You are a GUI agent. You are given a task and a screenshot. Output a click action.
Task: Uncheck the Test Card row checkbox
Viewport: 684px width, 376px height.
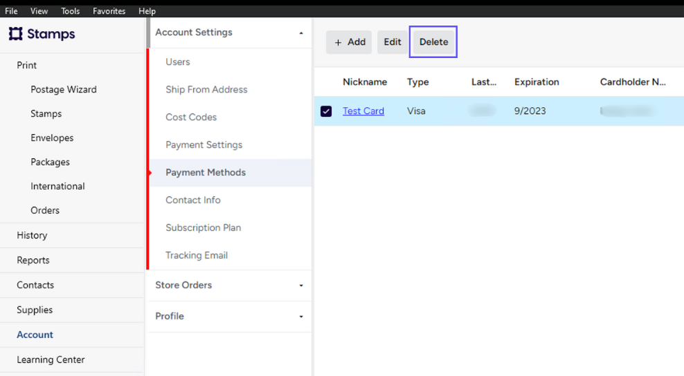[326, 111]
